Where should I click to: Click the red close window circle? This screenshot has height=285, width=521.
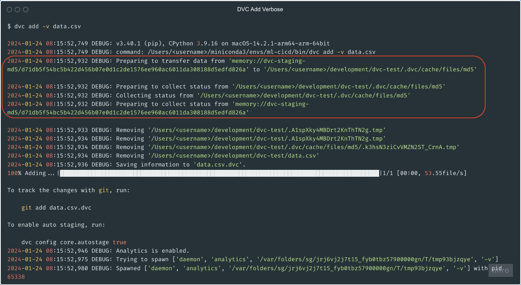pos(10,9)
